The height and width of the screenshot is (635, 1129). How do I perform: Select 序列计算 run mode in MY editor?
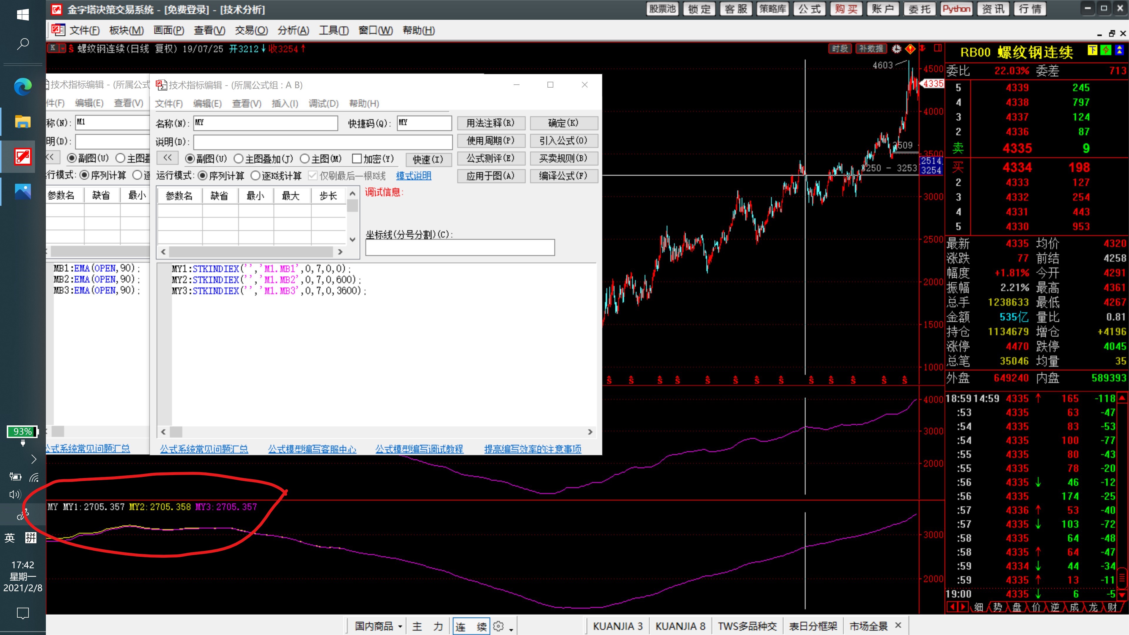(203, 176)
